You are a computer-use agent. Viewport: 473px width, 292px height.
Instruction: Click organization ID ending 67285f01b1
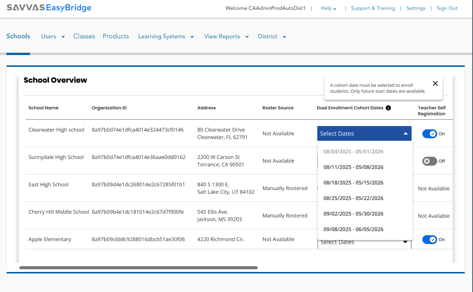coord(138,185)
